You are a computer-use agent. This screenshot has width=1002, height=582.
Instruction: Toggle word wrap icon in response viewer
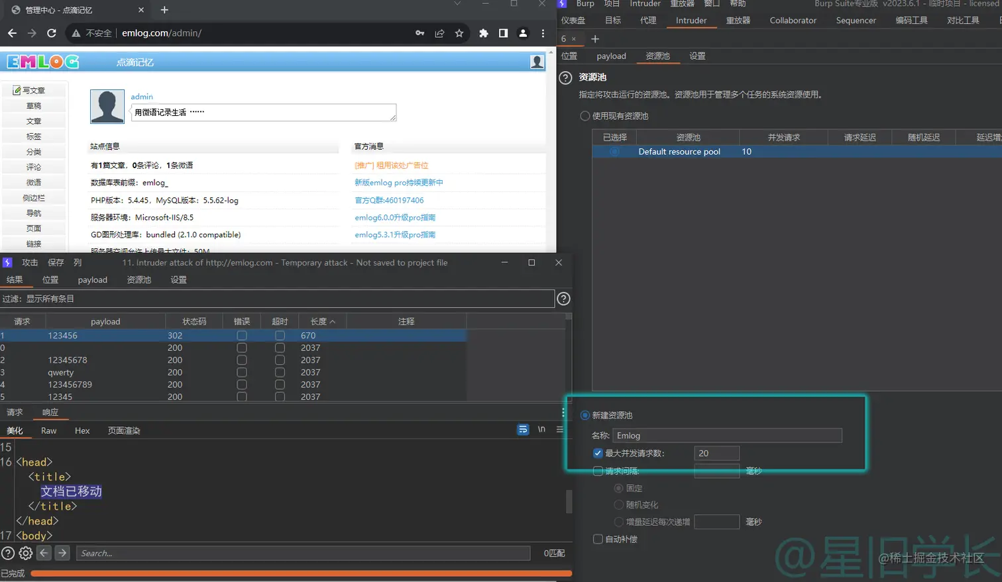click(523, 430)
